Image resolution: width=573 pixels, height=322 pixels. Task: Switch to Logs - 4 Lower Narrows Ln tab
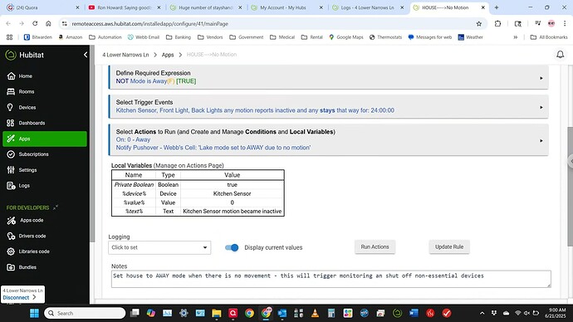click(x=368, y=7)
